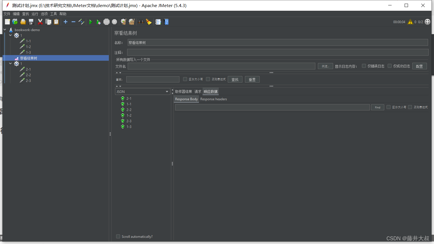Select the 察看结果树 listener in tree

click(29, 58)
